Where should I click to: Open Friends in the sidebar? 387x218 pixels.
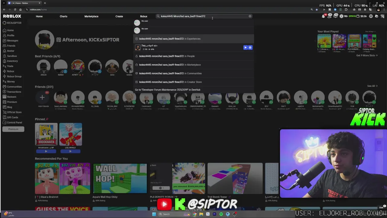(9, 46)
